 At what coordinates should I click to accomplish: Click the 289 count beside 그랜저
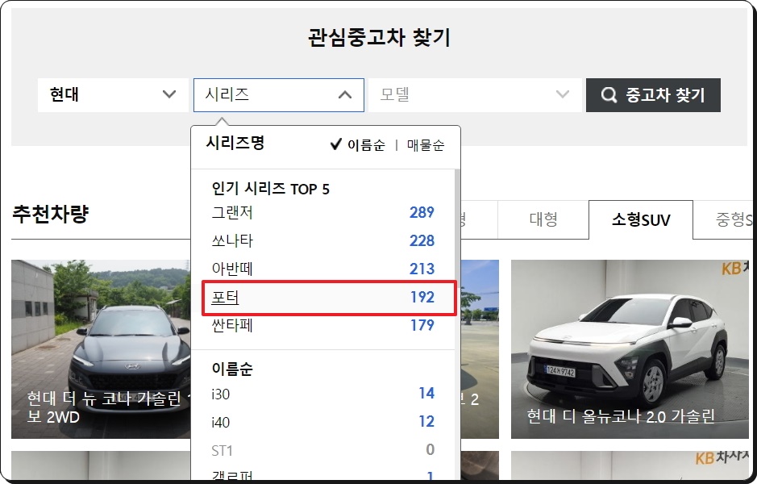(422, 212)
